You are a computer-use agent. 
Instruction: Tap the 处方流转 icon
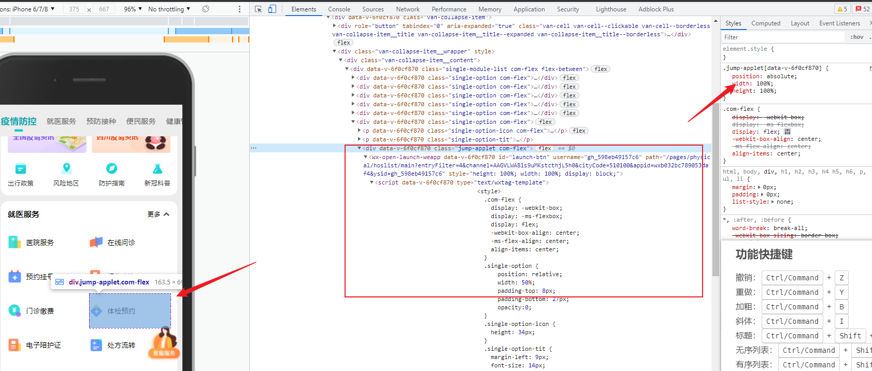tap(96, 345)
